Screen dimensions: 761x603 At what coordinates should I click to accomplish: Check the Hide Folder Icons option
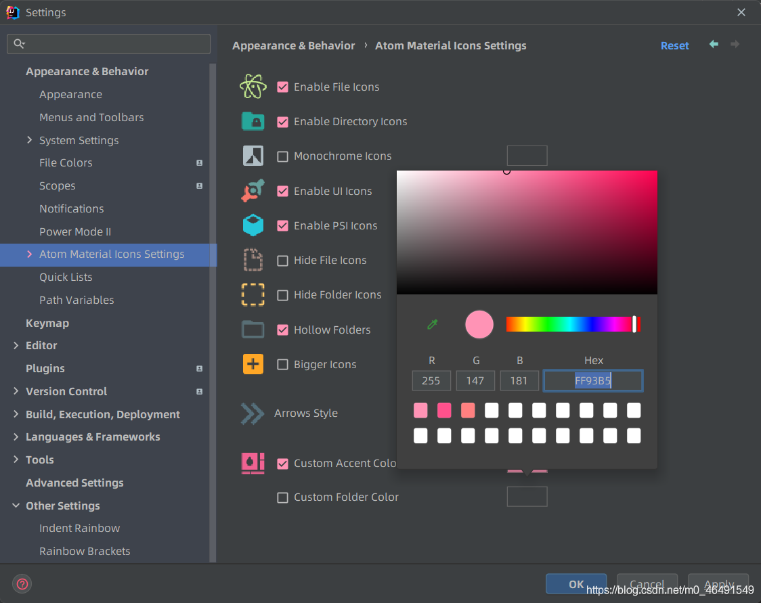pyautogui.click(x=282, y=295)
